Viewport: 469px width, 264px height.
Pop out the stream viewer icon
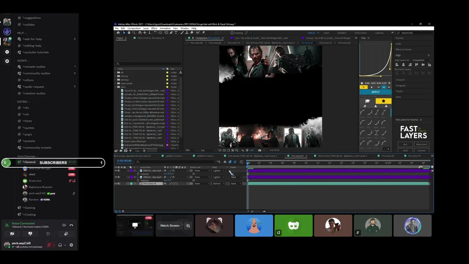pos(188,226)
